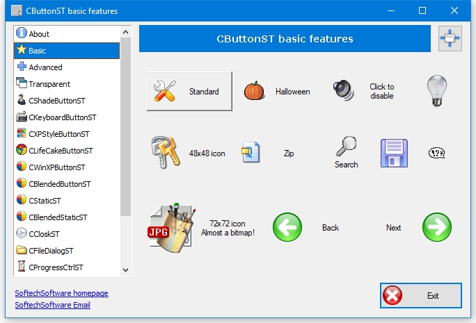The height and width of the screenshot is (323, 476).
Task: Select CXPStyleButtonST in the list
Action: 67,133
